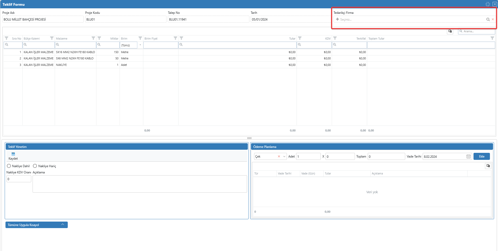
Task: Open filter icon on Malzeme column
Action: point(93,38)
